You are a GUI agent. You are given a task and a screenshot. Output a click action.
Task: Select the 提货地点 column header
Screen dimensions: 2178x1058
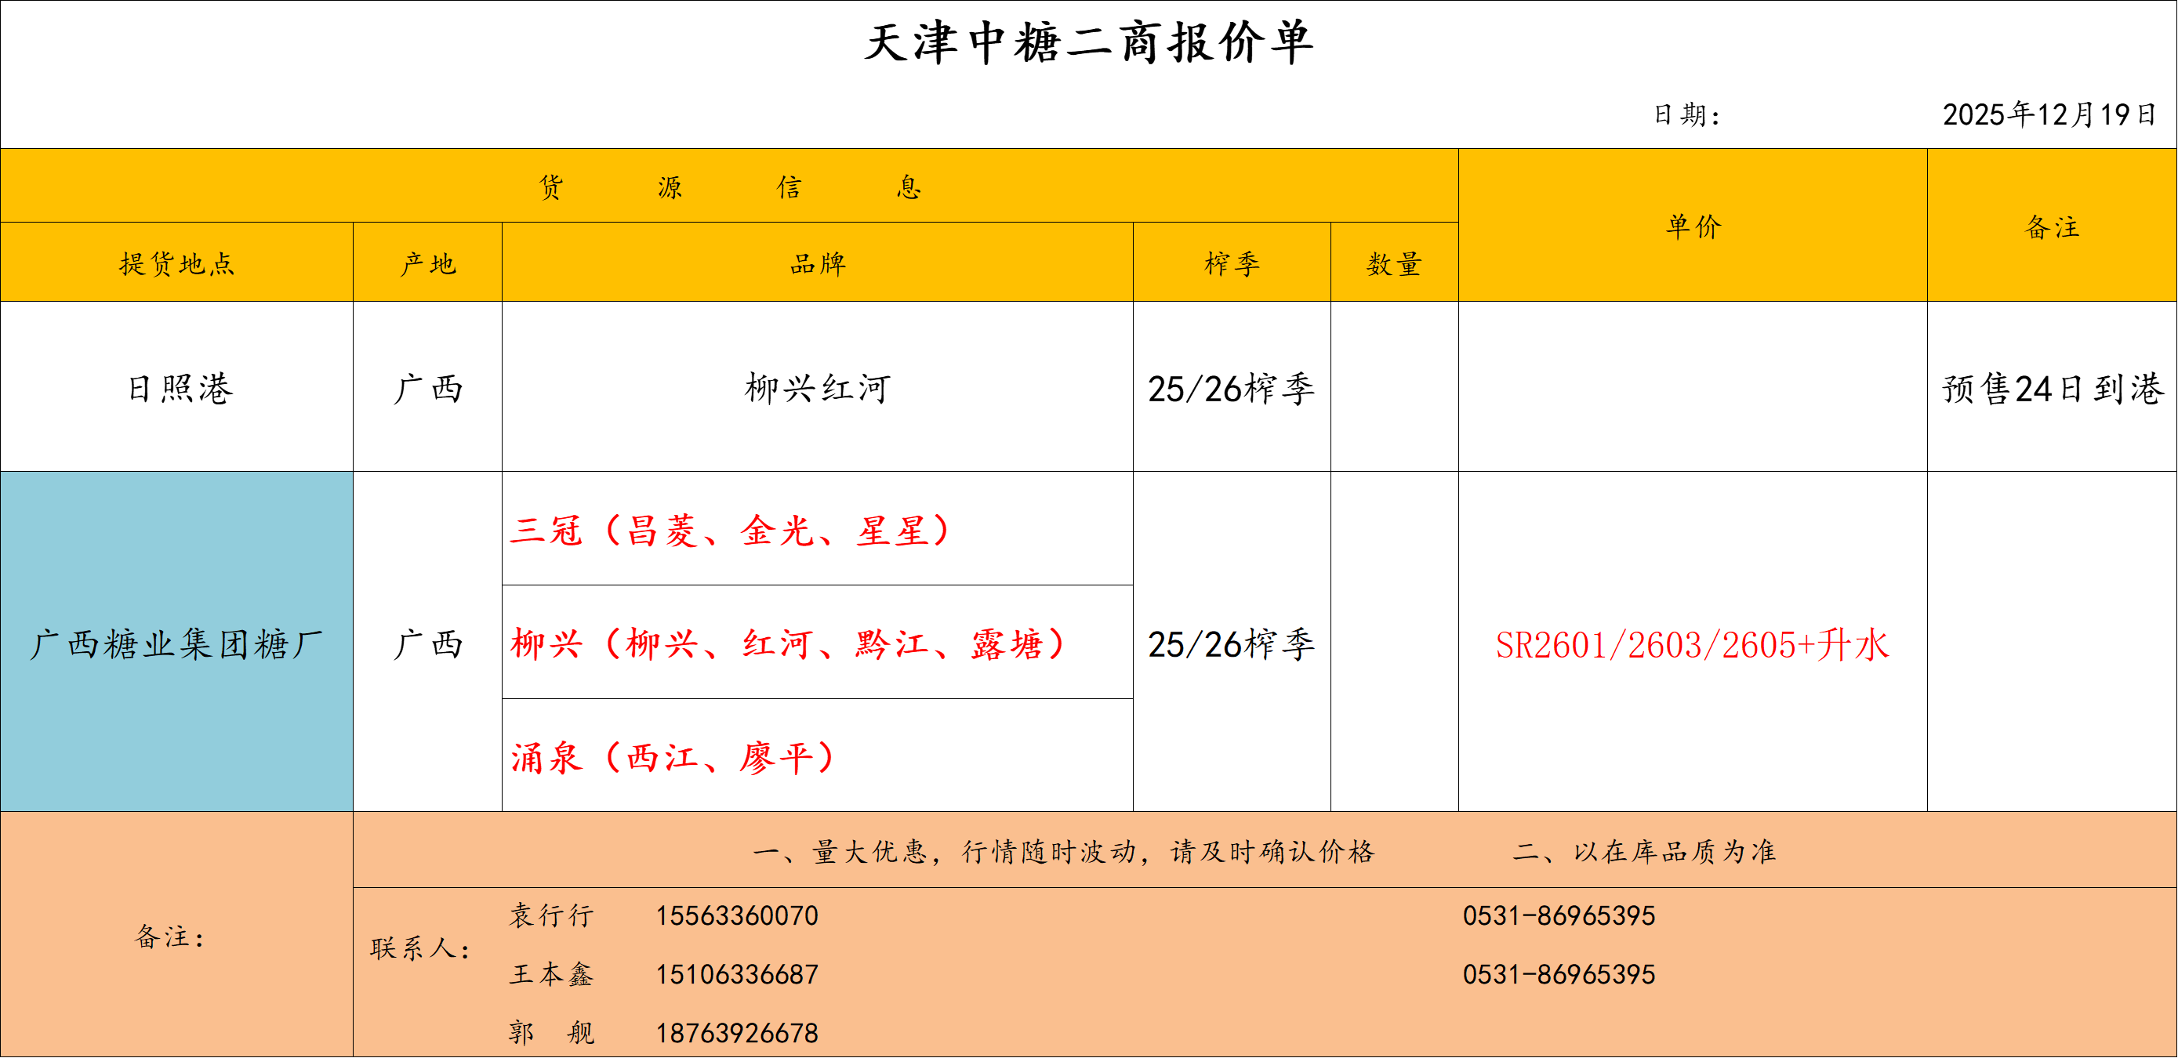tap(176, 263)
